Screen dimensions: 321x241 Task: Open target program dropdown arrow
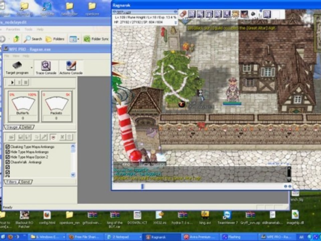[31, 68]
